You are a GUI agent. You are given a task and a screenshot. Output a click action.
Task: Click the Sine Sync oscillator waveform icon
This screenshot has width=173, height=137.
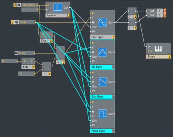point(102,22)
